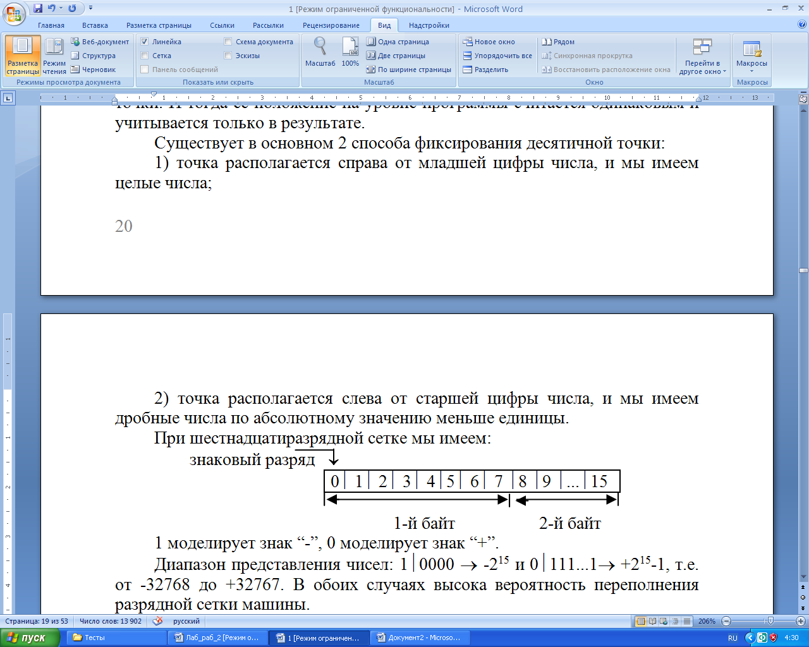Open Quick Access toolbar customization arrow

(90, 8)
